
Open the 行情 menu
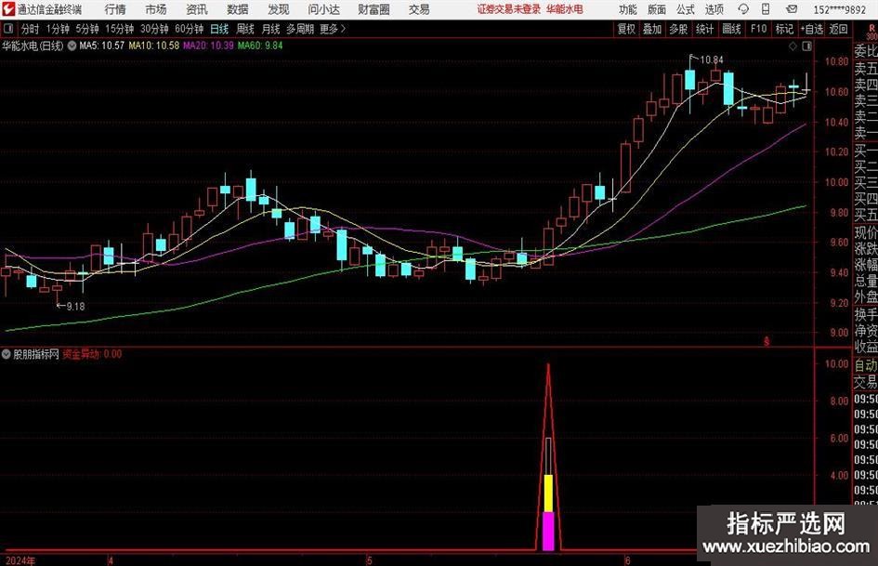115,9
